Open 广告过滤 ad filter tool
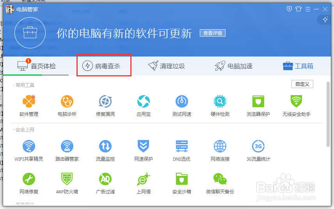Viewport: 334px width, 209px height. click(x=105, y=184)
